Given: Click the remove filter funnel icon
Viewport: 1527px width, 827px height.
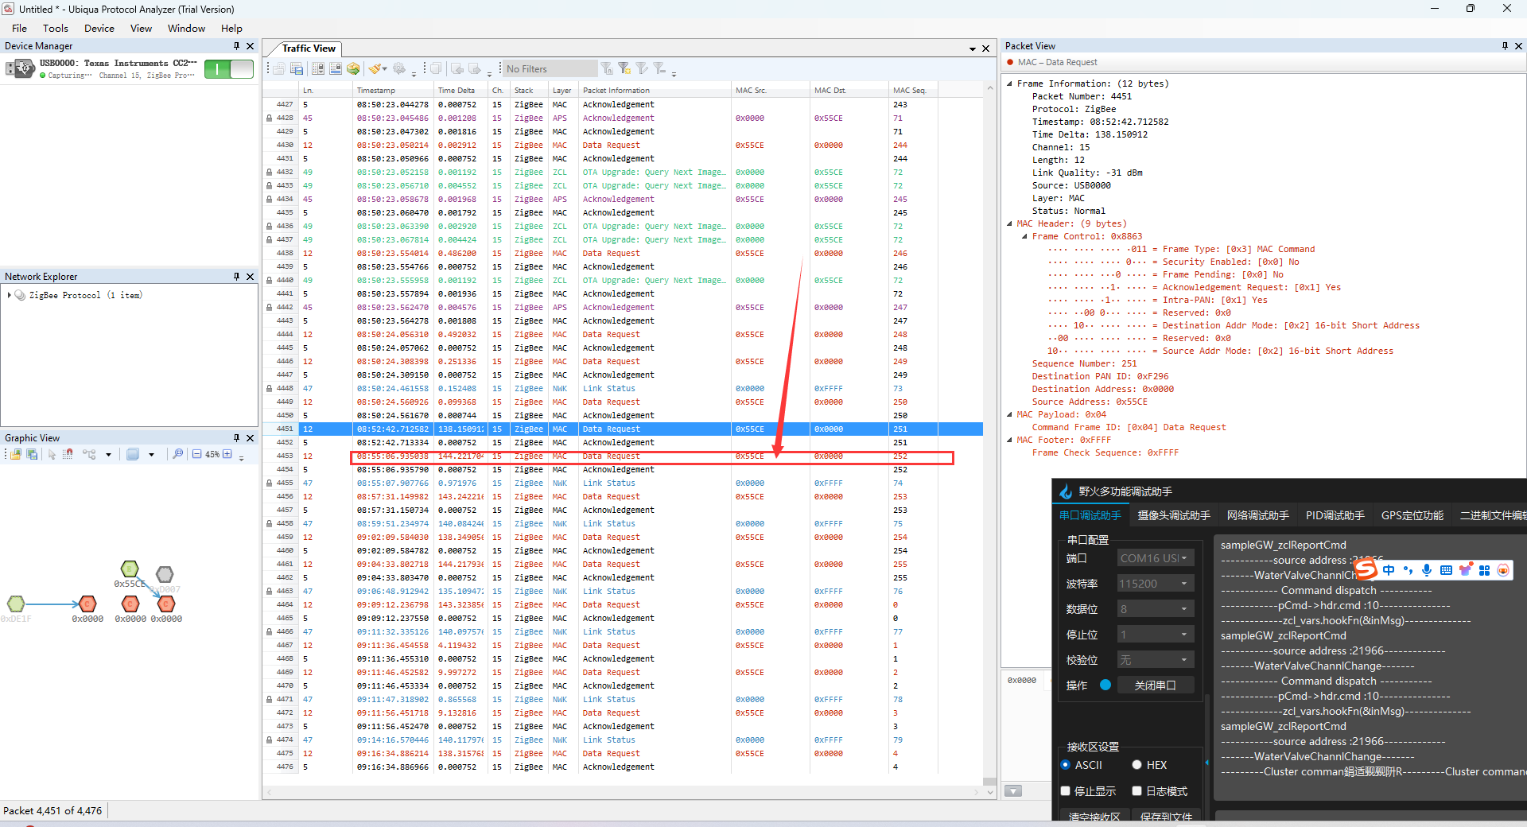Looking at the screenshot, I should 660,69.
